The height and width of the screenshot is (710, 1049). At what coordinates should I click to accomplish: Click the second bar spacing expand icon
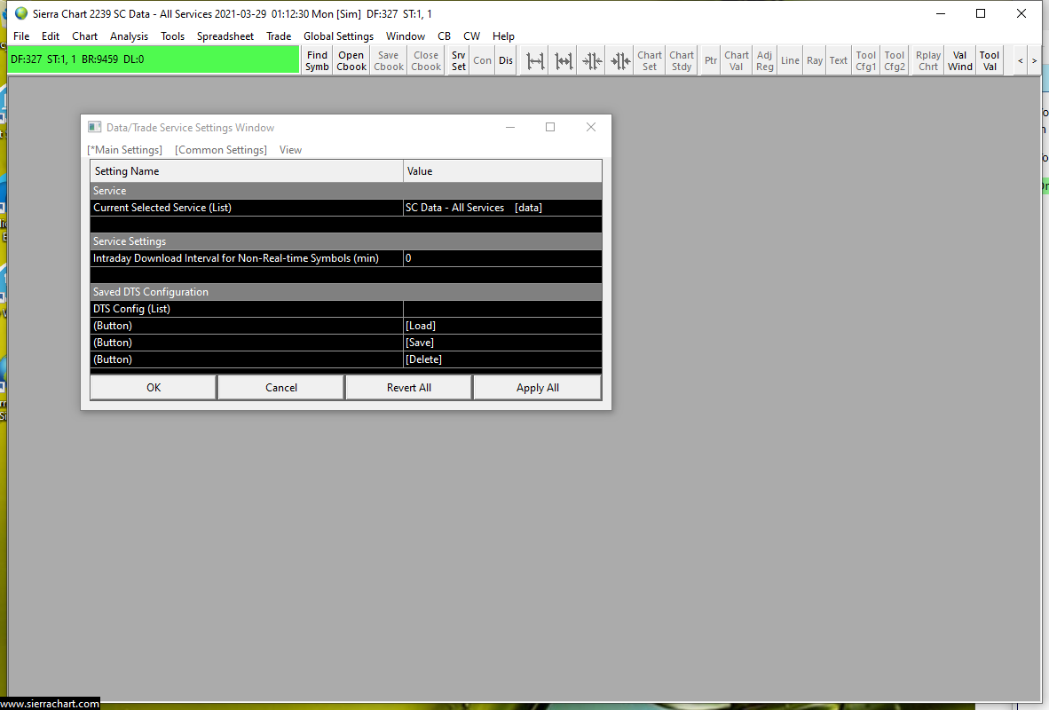[x=564, y=61]
